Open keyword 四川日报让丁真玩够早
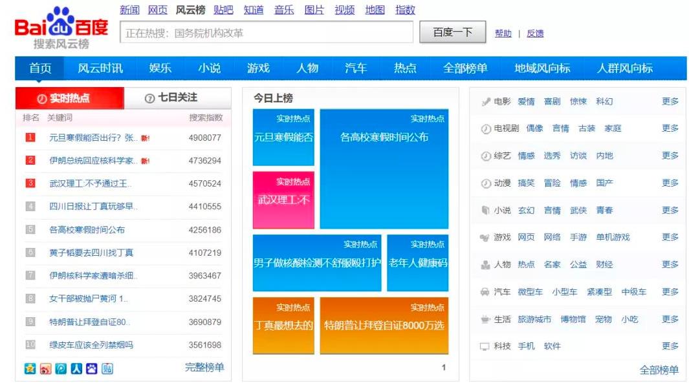 [x=93, y=206]
